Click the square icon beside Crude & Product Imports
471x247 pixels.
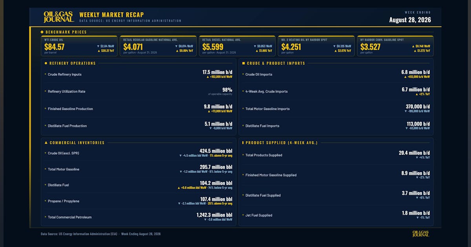click(x=243, y=63)
